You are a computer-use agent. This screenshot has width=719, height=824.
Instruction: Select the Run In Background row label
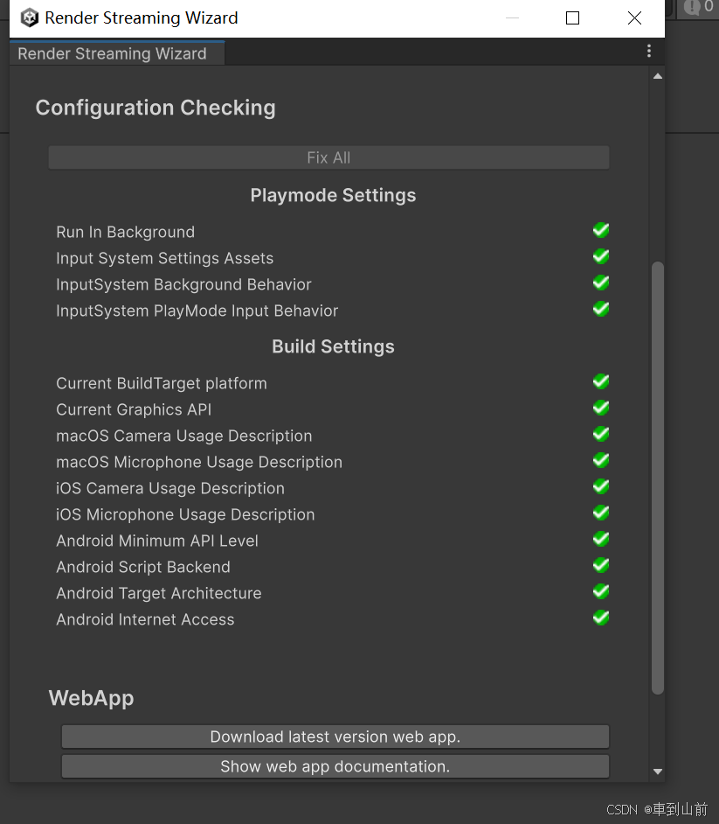point(126,233)
